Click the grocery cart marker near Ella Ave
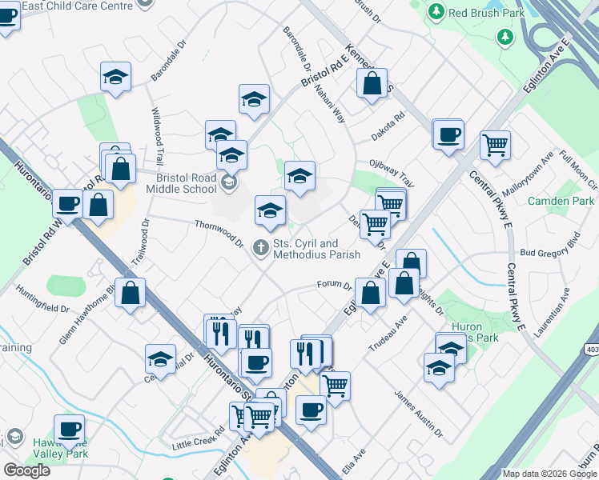 [335, 389]
